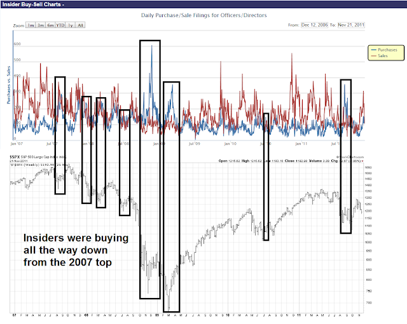Viewport: 407px width, 324px height.
Task: Click the chart title Daily Purchase/Sale Filings
Action: (203, 15)
